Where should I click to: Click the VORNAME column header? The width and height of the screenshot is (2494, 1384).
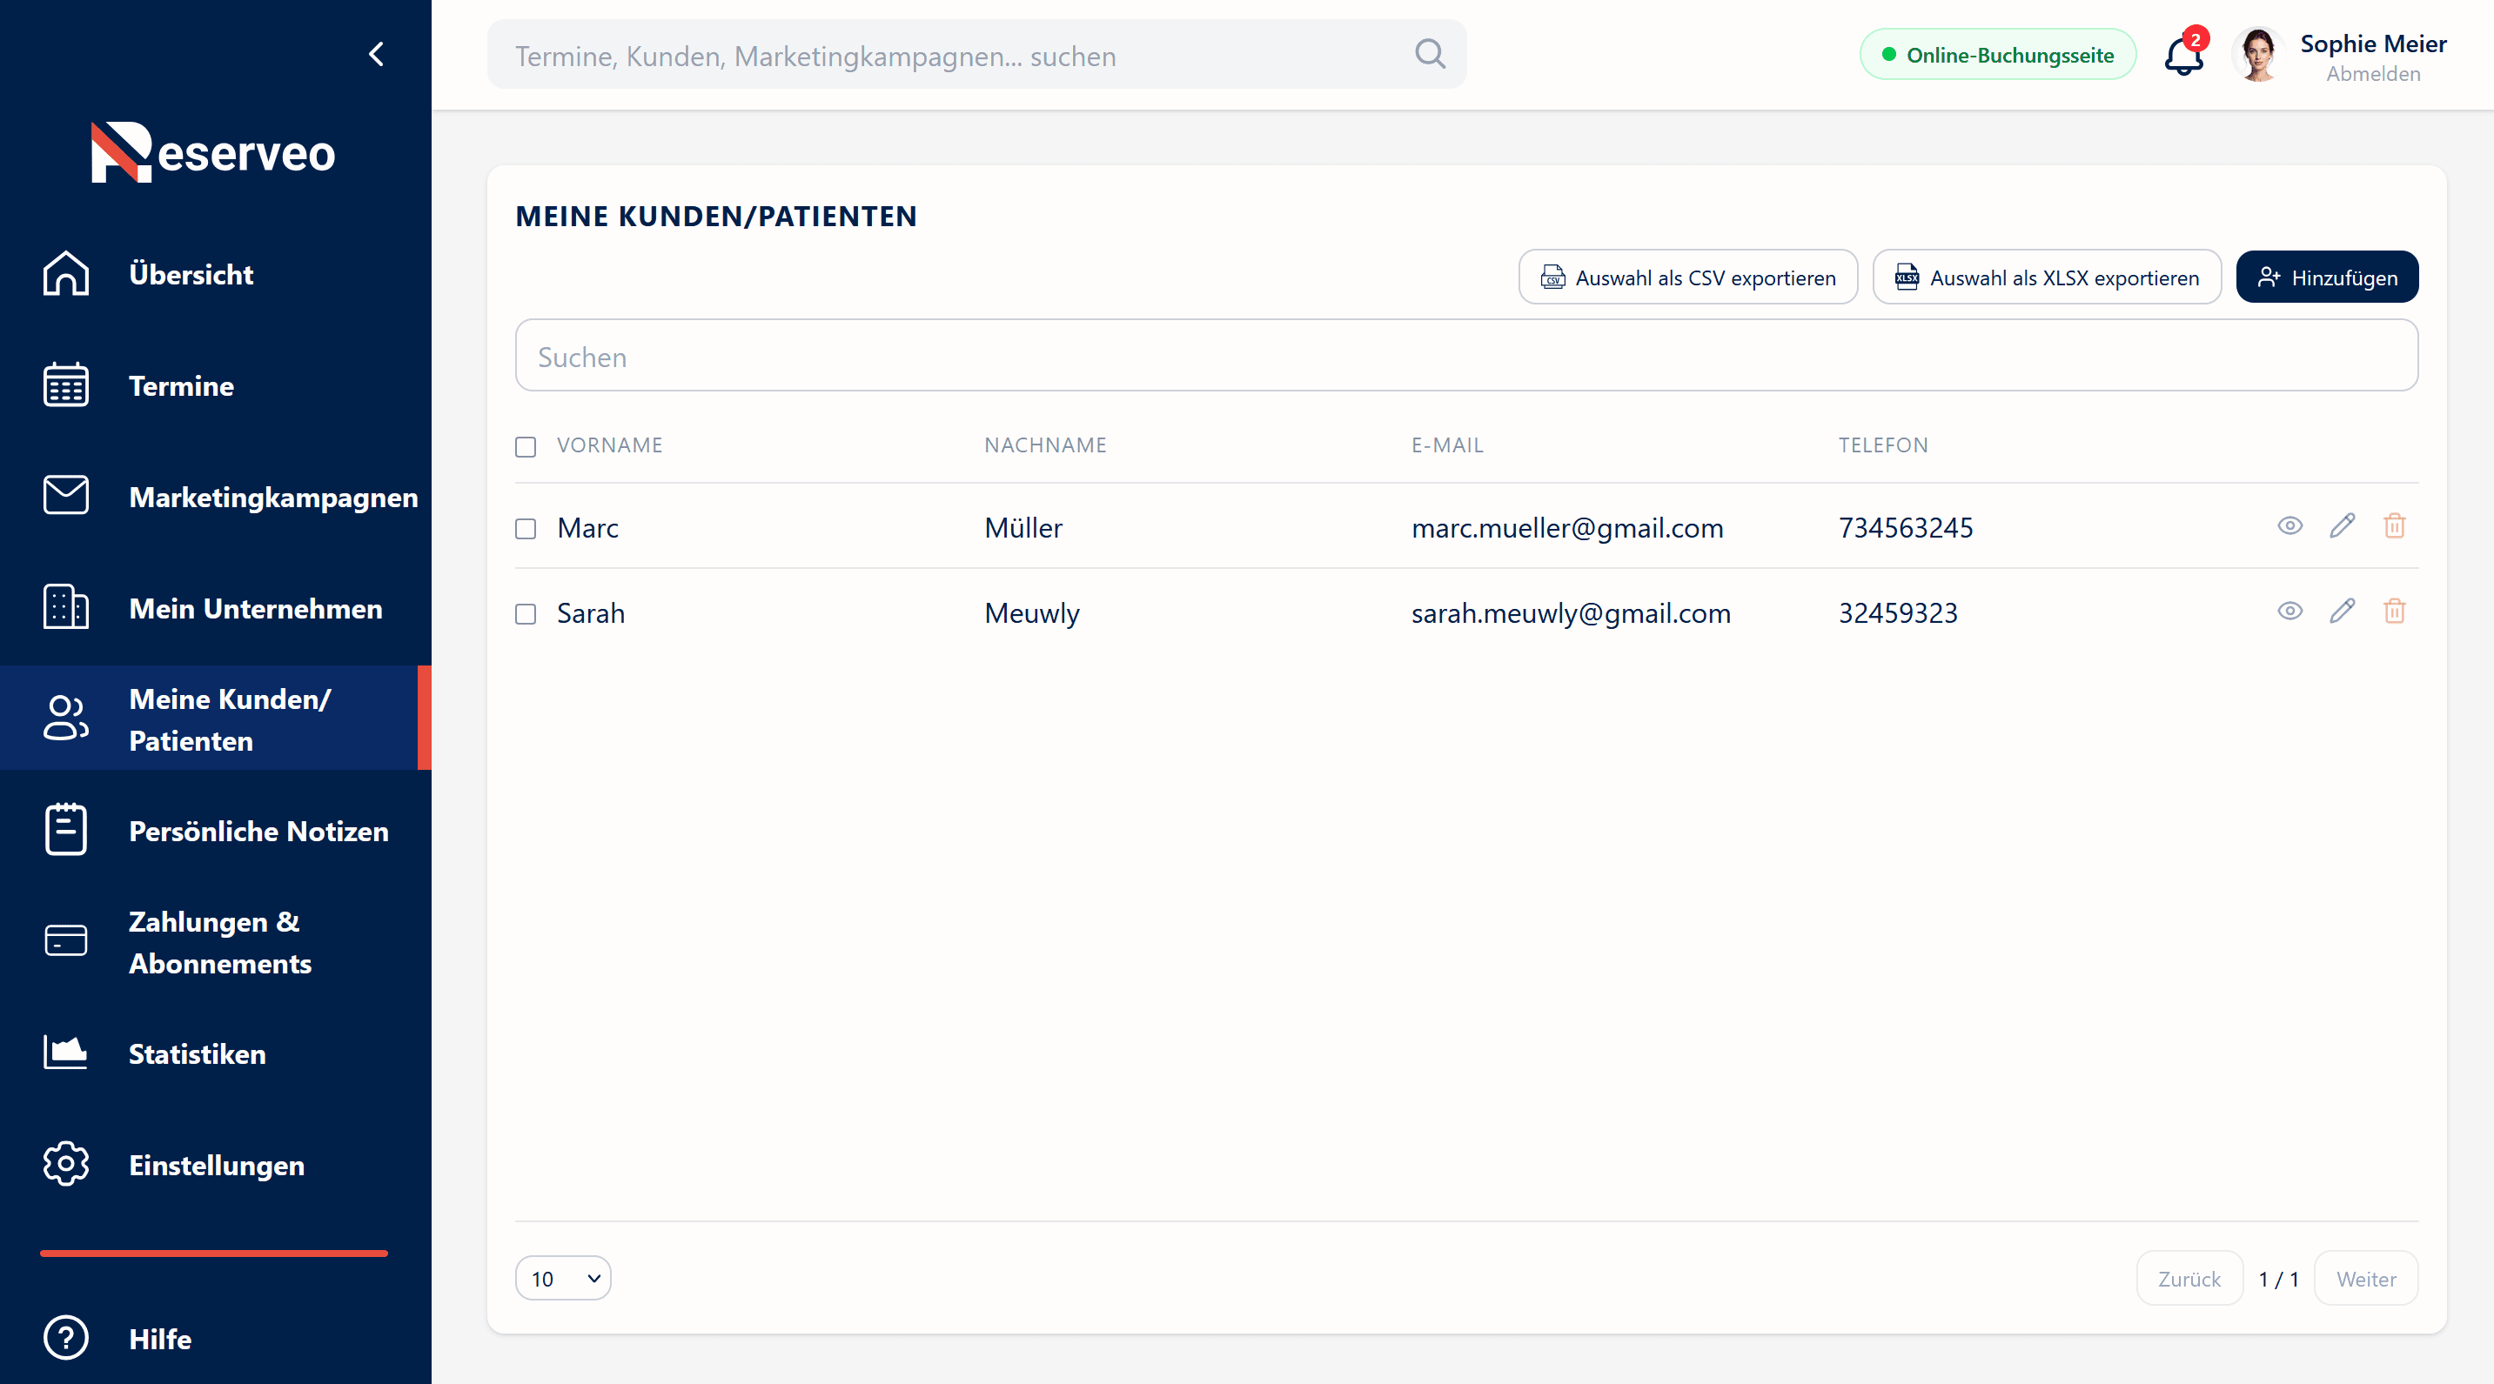pos(610,445)
